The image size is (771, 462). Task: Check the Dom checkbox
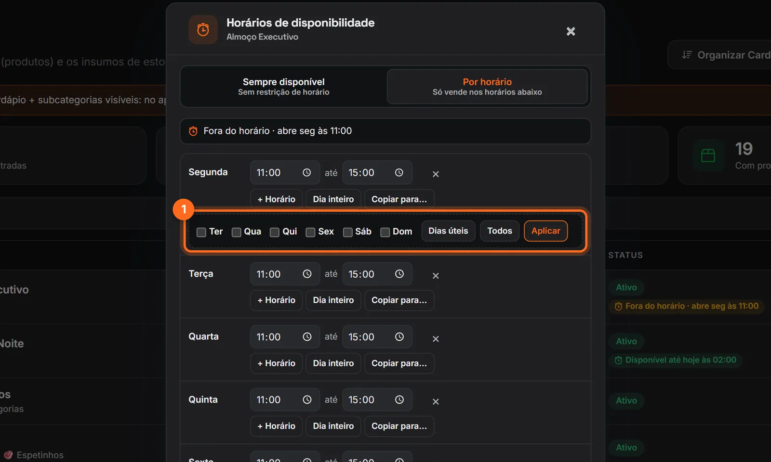tap(385, 232)
